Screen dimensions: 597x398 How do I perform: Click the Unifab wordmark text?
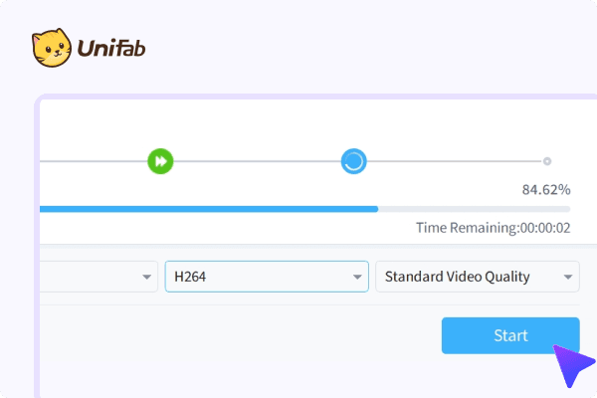point(110,48)
